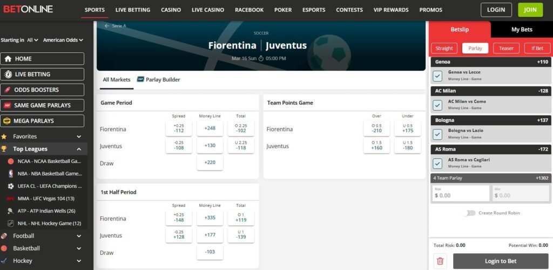
Task: Expand the Football category
Action: click(79, 236)
